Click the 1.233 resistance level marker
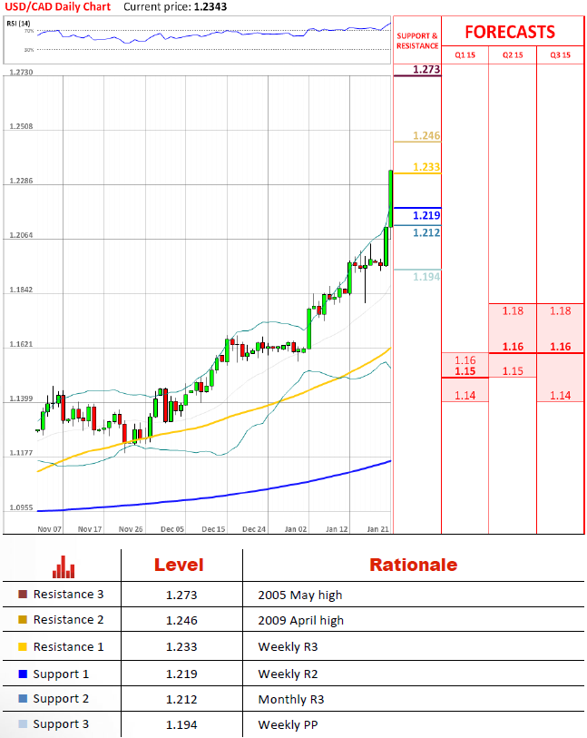Viewport: 587px width, 738px height. click(426, 167)
